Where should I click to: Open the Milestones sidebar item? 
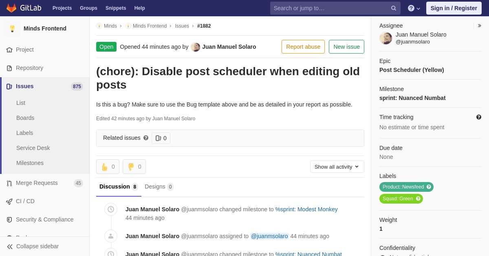(30, 163)
